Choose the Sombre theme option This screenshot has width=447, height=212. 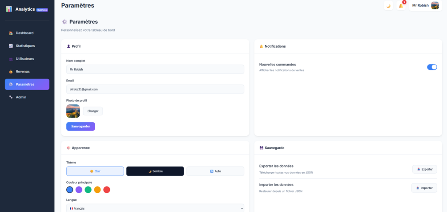coord(155,171)
